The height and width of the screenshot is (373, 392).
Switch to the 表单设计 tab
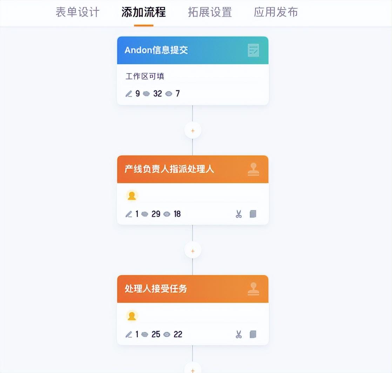[x=77, y=12]
